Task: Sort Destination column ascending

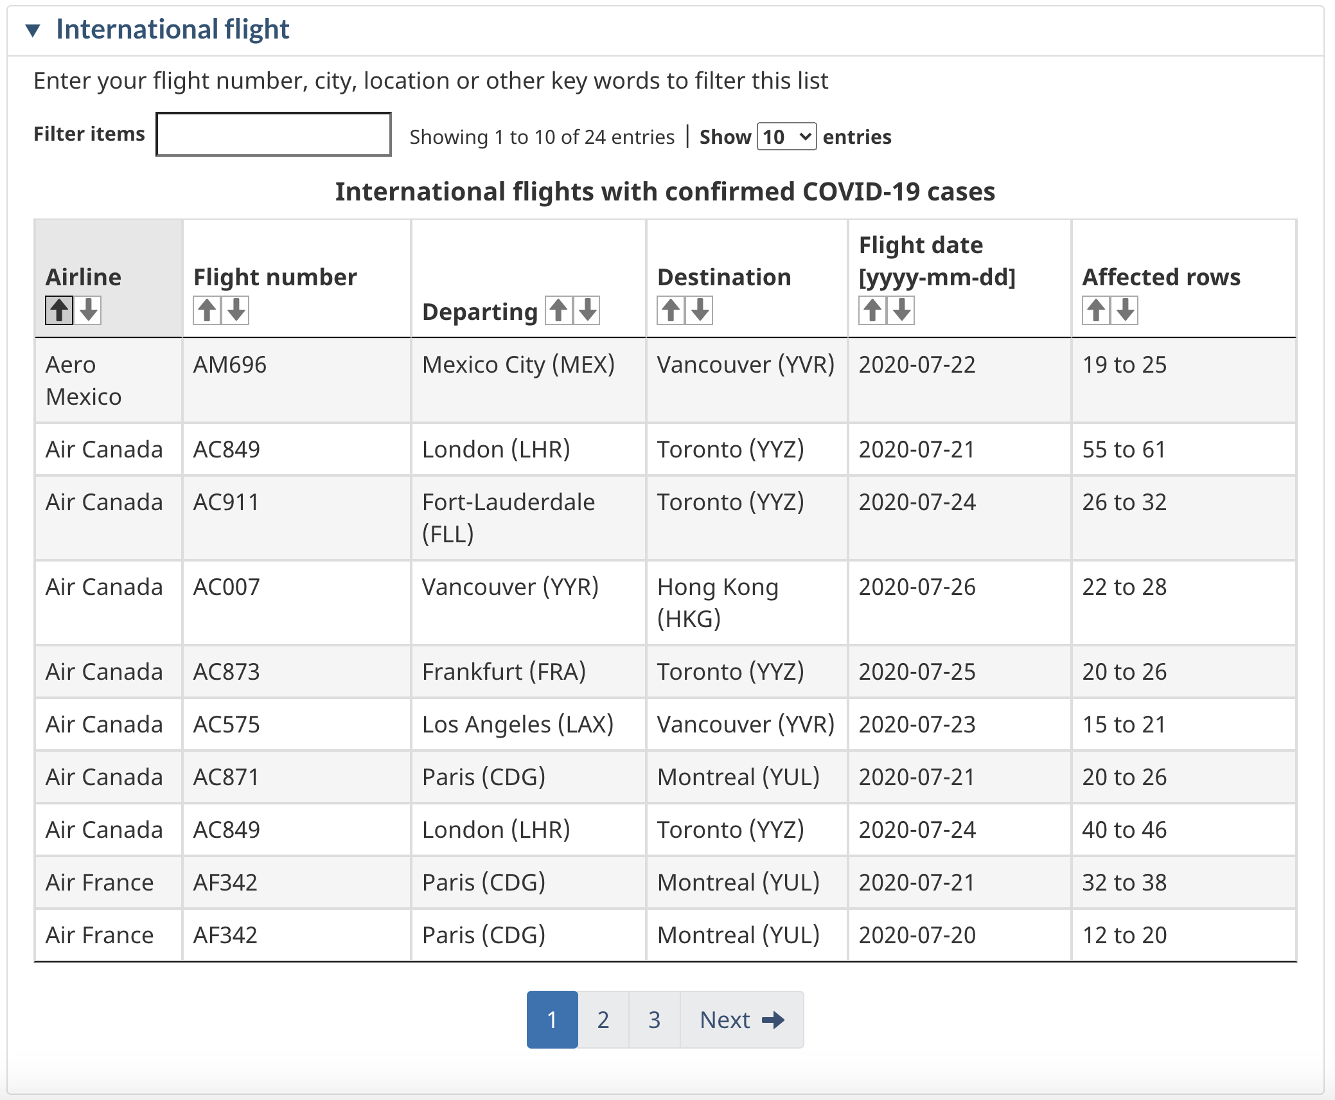Action: click(671, 310)
